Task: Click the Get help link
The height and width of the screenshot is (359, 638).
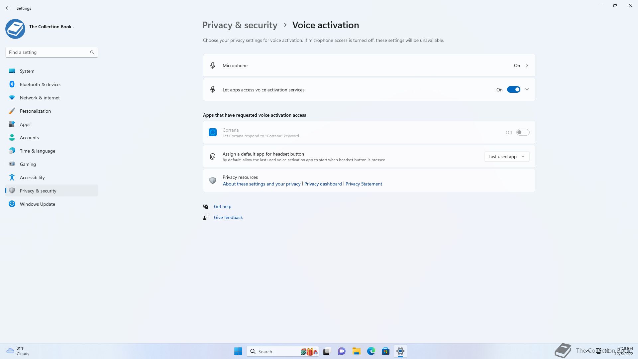Action: pyautogui.click(x=222, y=206)
